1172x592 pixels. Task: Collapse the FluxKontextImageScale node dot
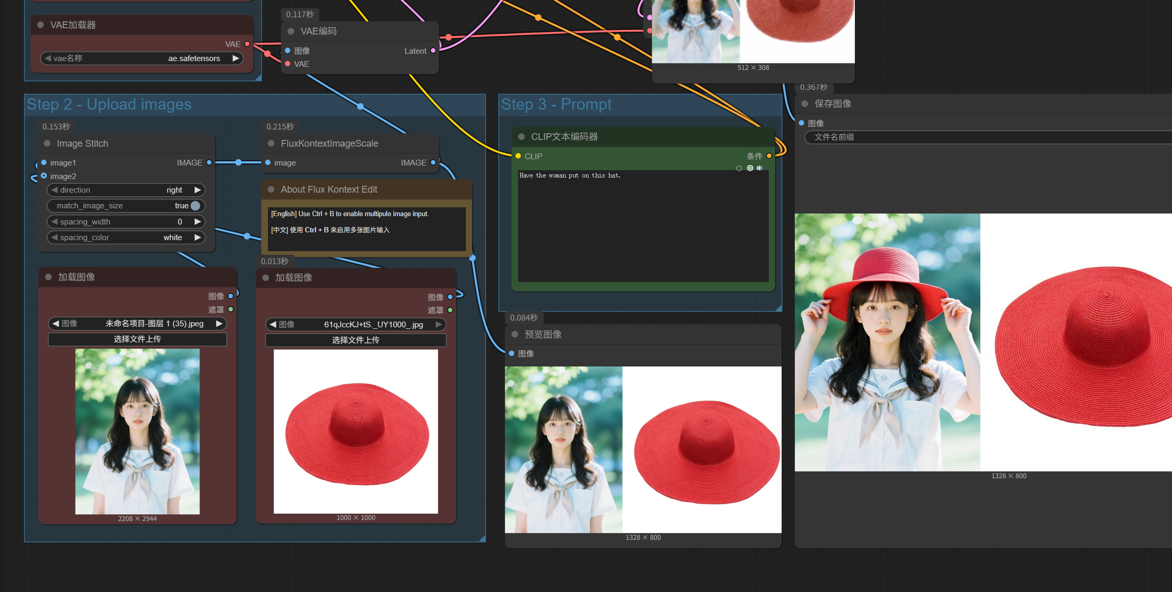tap(271, 144)
